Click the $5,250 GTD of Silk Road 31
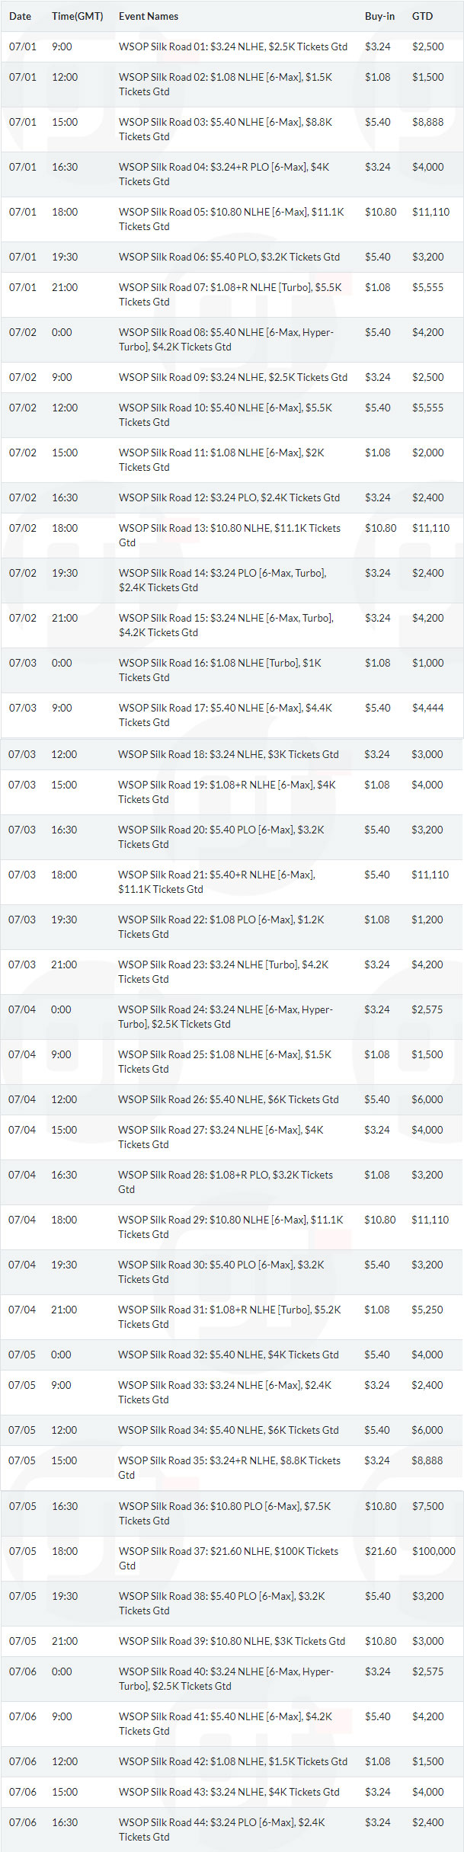Screen dimensions: 464x1852 [x=427, y=1310]
